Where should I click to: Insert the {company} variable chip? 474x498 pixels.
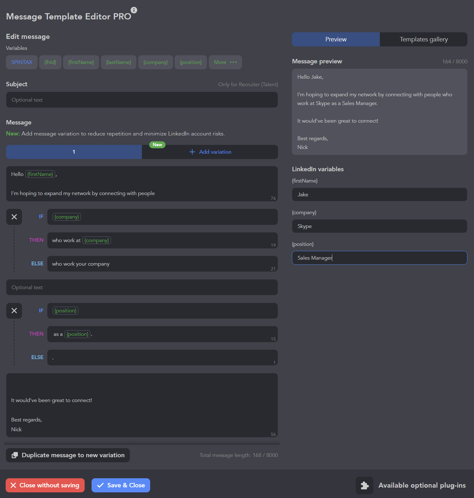pos(155,62)
